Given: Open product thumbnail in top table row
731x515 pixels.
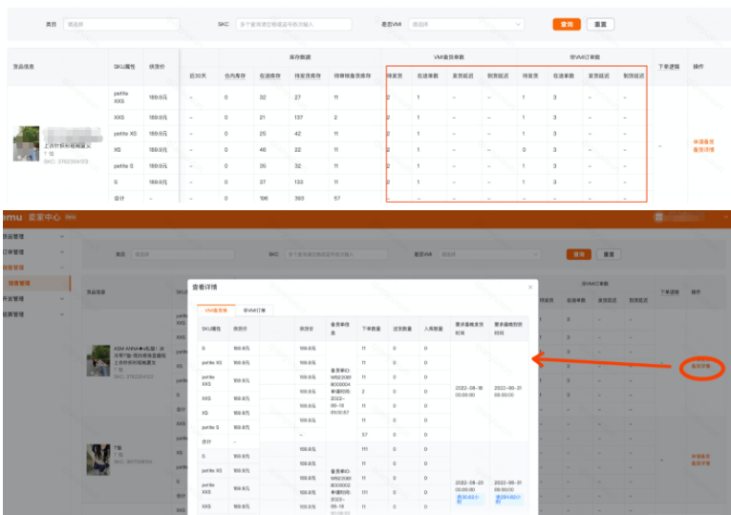Looking at the screenshot, I should (x=26, y=143).
